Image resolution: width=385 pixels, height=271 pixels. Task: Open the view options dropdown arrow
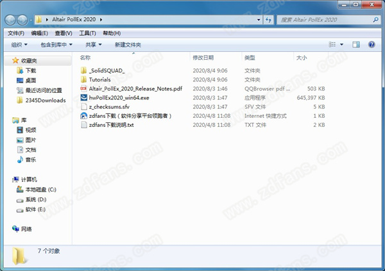pyautogui.click(x=341, y=44)
